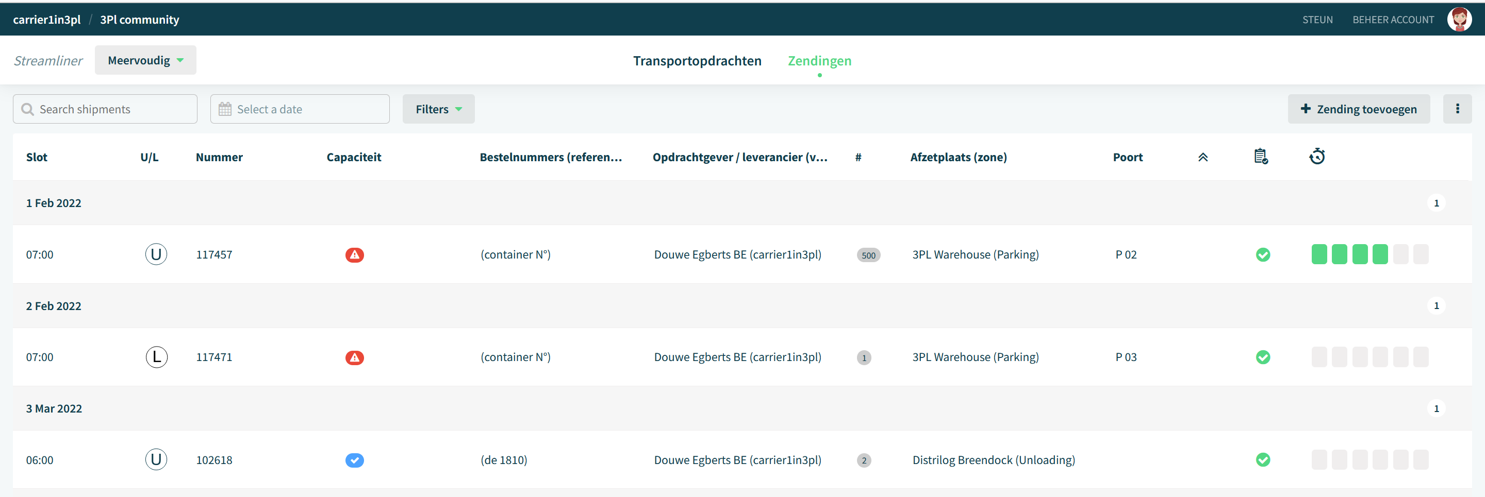The width and height of the screenshot is (1485, 497).
Task: Collapse the 1 Feb 2022 date group
Action: coord(742,203)
